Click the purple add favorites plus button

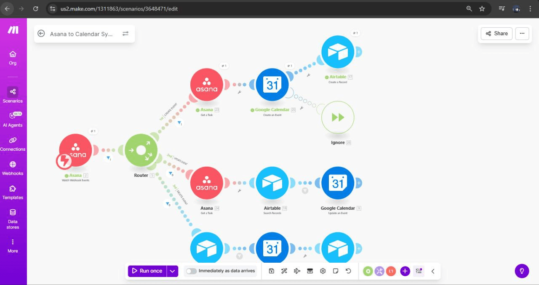[x=405, y=271]
